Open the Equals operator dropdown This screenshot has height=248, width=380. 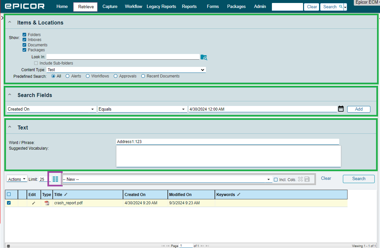point(142,109)
